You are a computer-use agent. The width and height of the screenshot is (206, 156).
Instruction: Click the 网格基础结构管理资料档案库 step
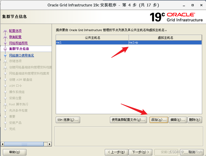coord(29,74)
